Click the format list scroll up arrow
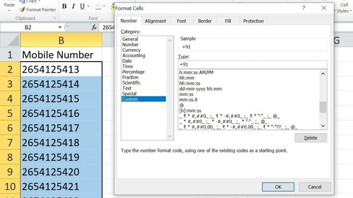 pos(323,74)
